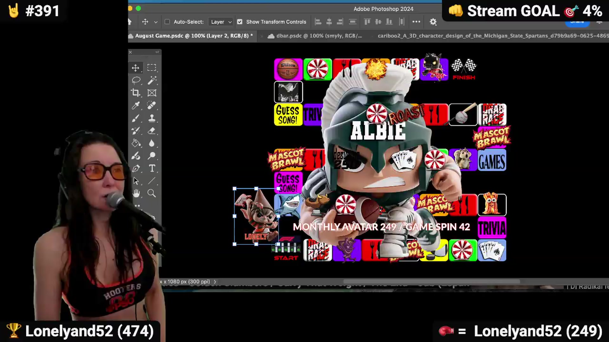
Task: Select the Clone Stamp tool
Action: coord(152,118)
